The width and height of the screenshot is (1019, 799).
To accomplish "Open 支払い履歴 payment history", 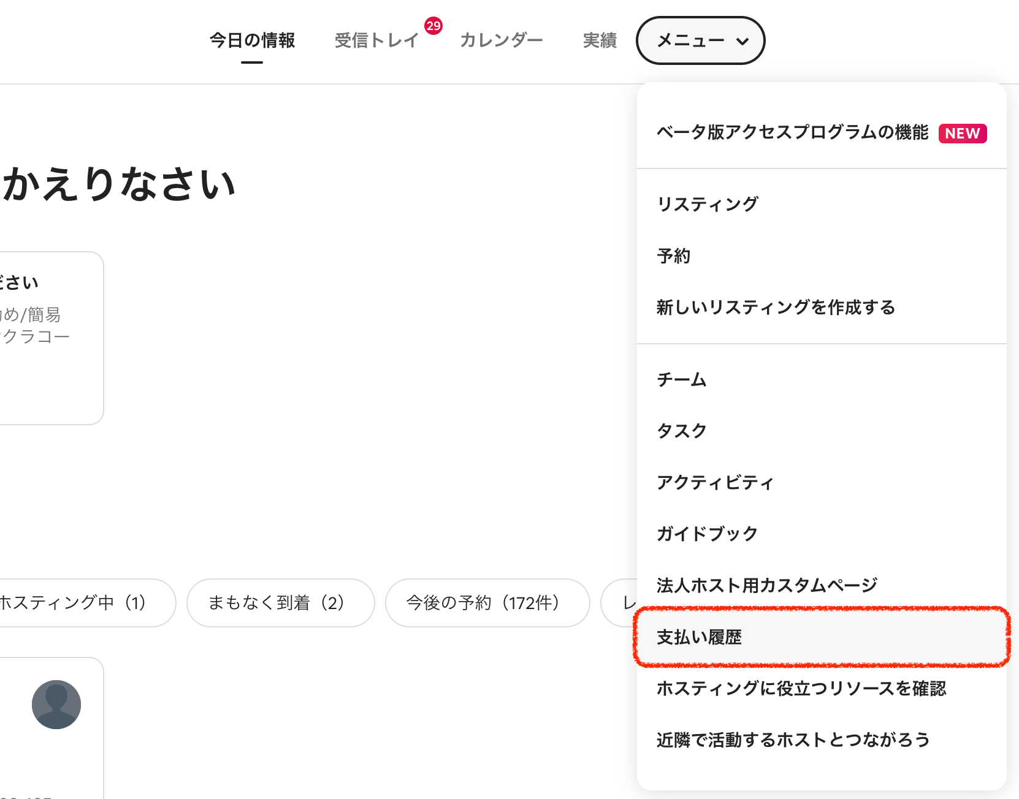I will click(699, 637).
